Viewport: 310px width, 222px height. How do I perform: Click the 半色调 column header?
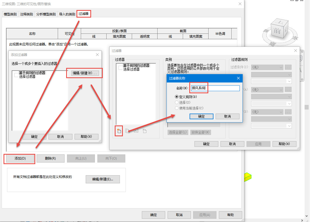click(x=220, y=34)
